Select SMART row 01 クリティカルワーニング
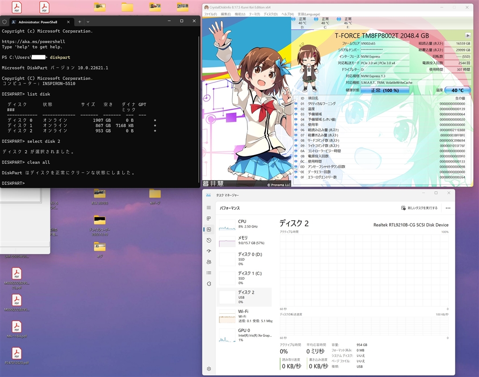The width and height of the screenshot is (479, 377). 381,103
